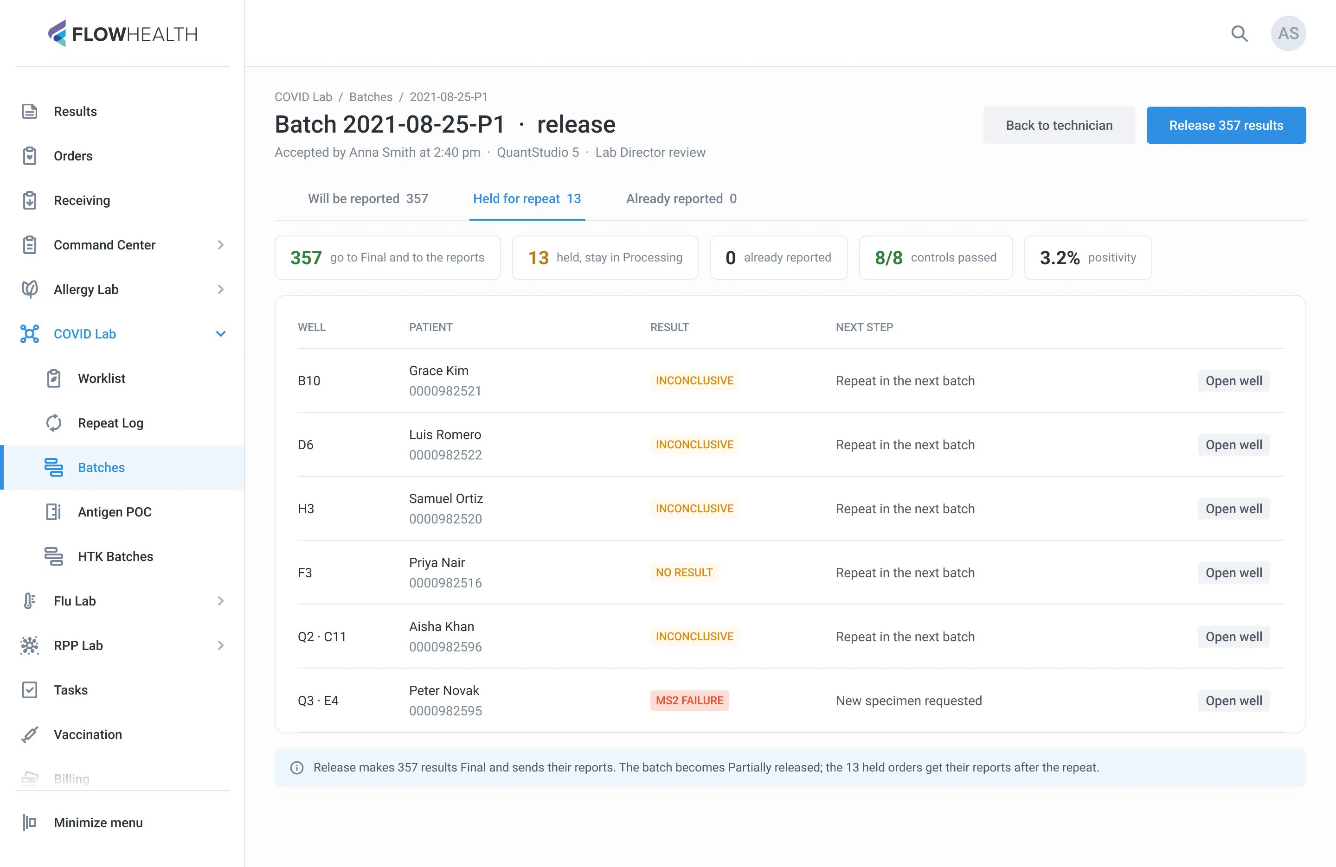This screenshot has height=867, width=1336.
Task: Click the Minimize menu icon
Action: (x=30, y=822)
